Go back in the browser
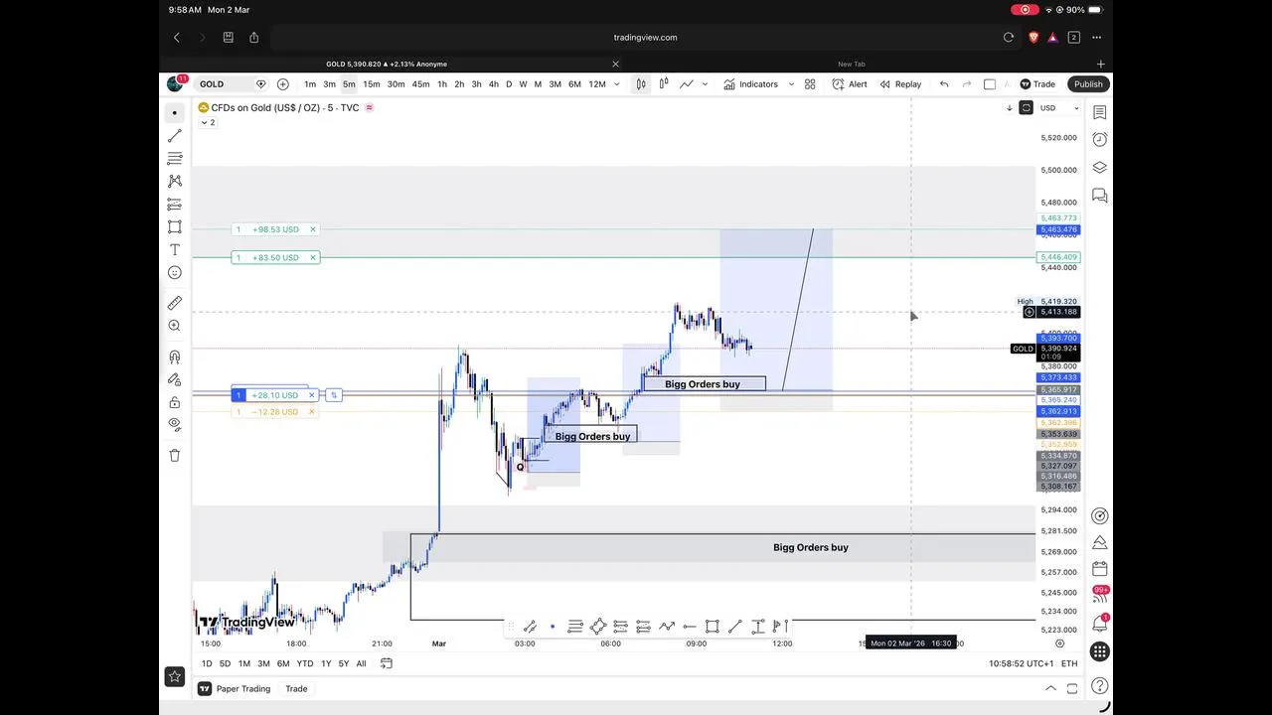Image resolution: width=1272 pixels, height=715 pixels. pyautogui.click(x=177, y=38)
